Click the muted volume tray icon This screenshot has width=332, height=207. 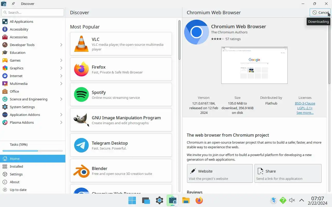pos(292,200)
